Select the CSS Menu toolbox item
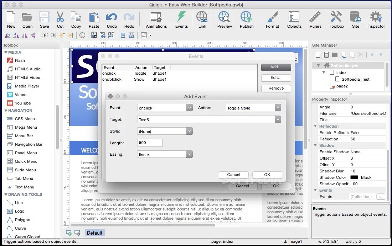 25,119
